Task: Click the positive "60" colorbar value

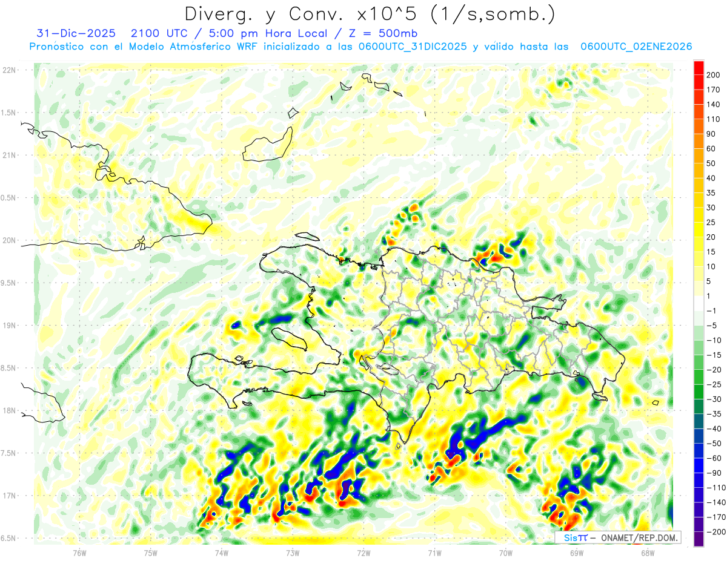Action: (x=711, y=149)
